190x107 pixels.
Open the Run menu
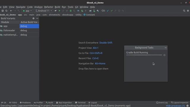(64, 7)
